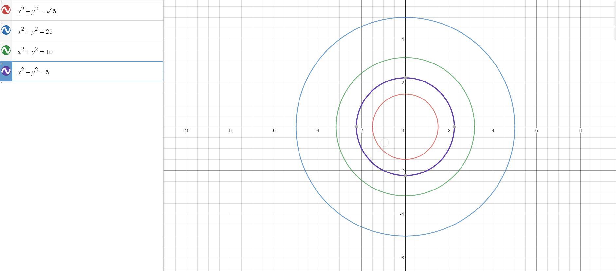Hide the green x²+y²=10 curve icon
The width and height of the screenshot is (616, 271).
click(6, 50)
